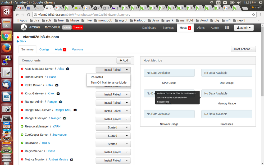
Task: Click CPU Usage No Data Available box
Action: [169, 73]
